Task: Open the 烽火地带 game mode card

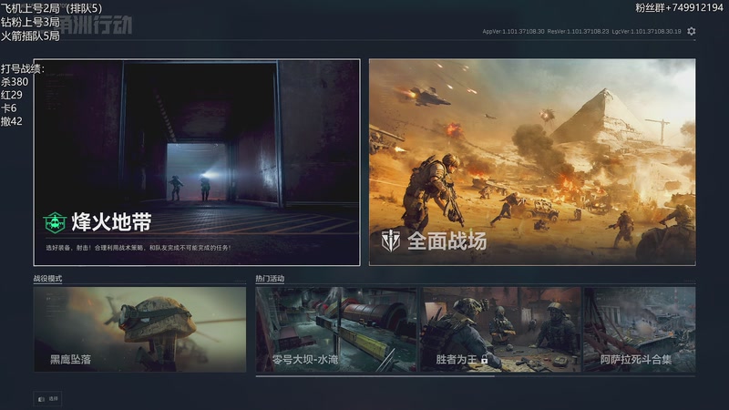Action: click(x=197, y=162)
